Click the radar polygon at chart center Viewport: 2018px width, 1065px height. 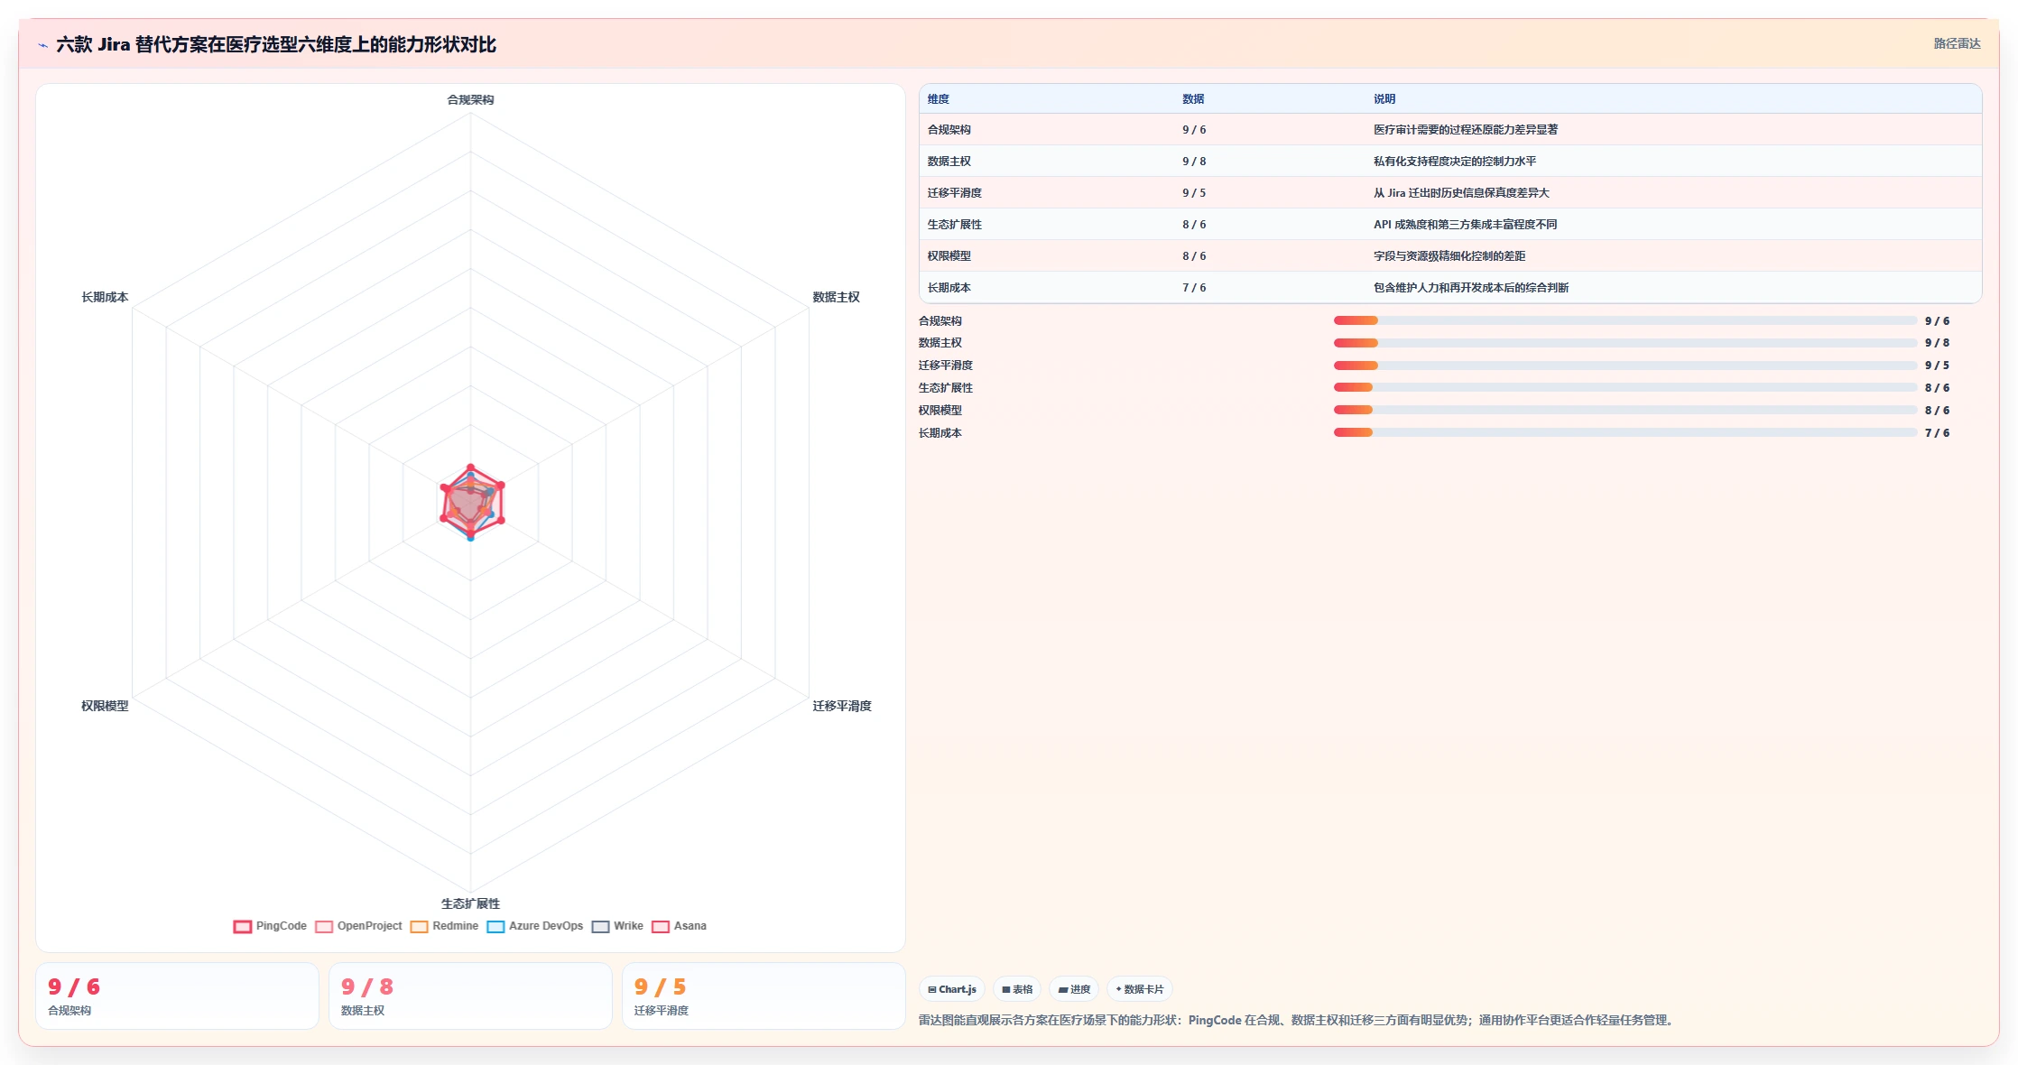(x=470, y=503)
